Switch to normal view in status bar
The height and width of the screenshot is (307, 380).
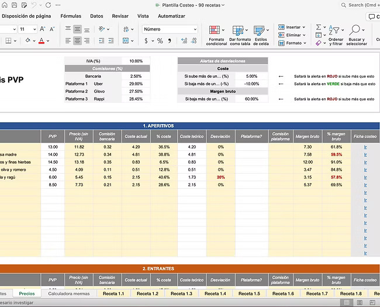[347, 302]
